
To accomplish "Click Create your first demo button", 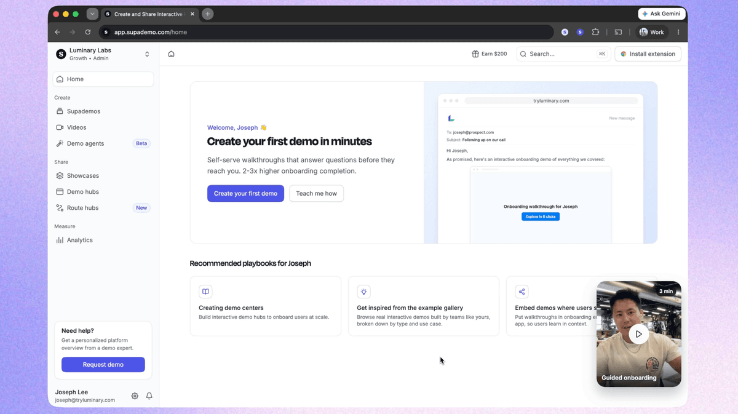I will click(x=245, y=193).
